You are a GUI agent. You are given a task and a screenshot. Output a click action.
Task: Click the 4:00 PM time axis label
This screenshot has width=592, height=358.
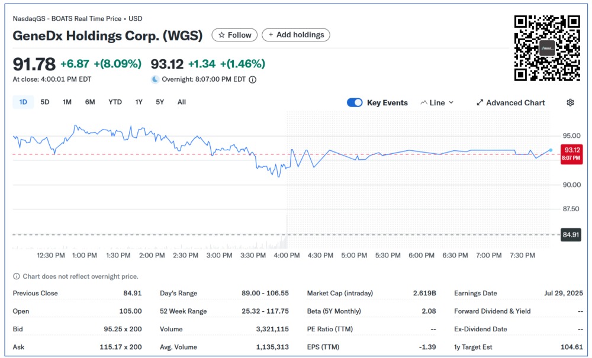coord(287,256)
